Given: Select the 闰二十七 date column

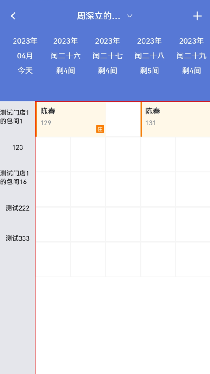Looking at the screenshot, I should tap(107, 56).
